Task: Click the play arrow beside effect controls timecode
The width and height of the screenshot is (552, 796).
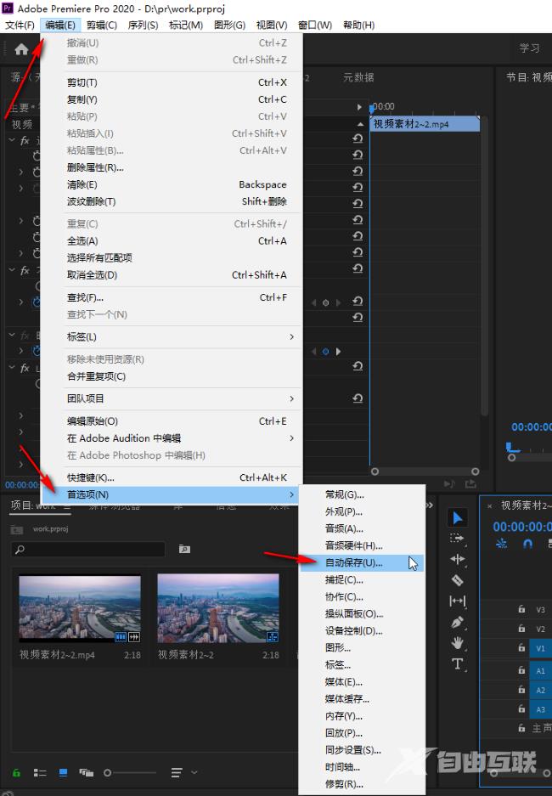Action: coord(359,107)
